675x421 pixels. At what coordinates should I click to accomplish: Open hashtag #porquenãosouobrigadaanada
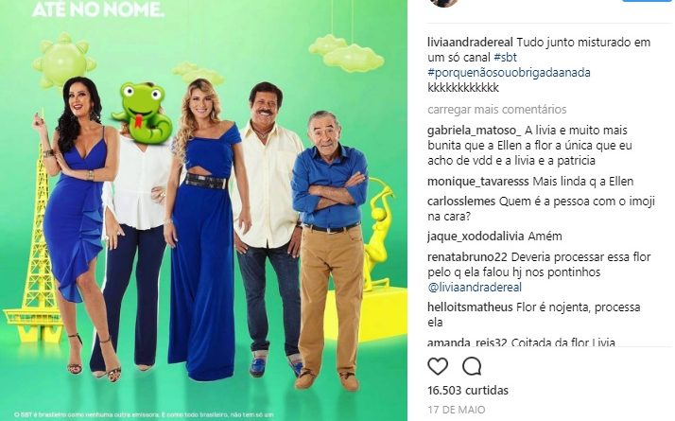(509, 73)
